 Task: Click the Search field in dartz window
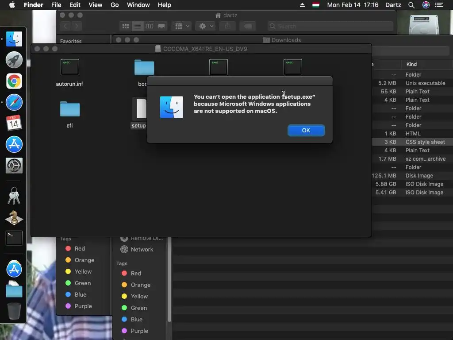click(330, 26)
